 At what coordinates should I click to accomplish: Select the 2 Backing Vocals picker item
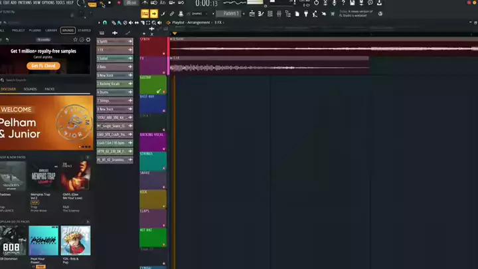[x=114, y=84]
